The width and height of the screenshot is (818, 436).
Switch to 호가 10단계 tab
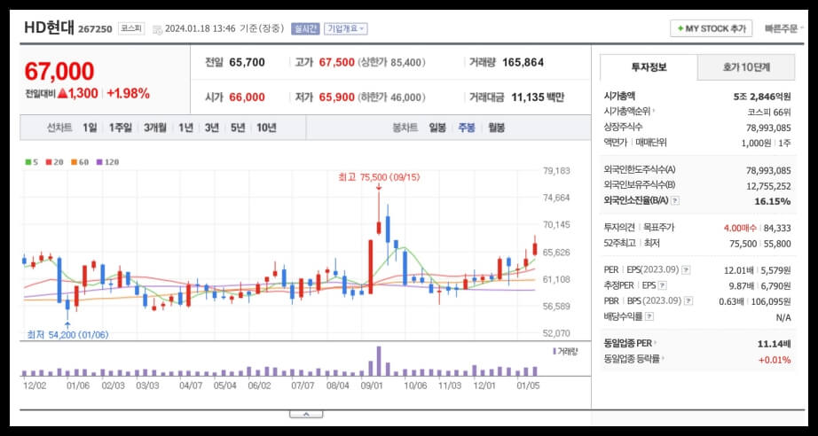[x=746, y=67]
